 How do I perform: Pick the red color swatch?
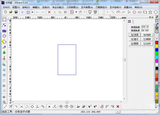coord(157,43)
